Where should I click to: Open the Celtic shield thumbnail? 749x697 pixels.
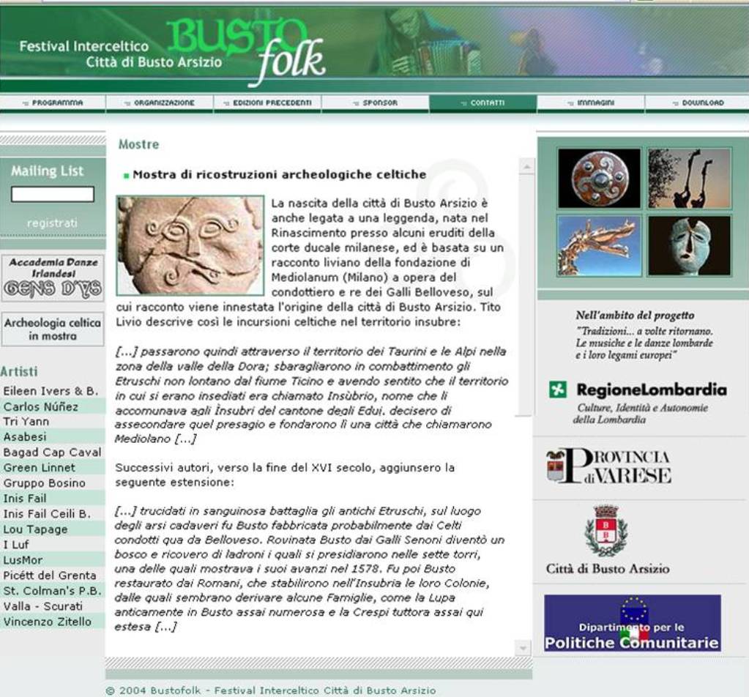click(599, 178)
